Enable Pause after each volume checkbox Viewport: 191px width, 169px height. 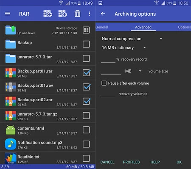[104, 83]
